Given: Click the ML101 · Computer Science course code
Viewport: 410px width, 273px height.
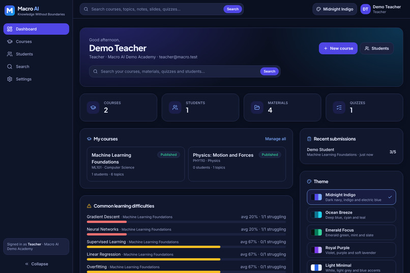Looking at the screenshot, I should point(113,167).
